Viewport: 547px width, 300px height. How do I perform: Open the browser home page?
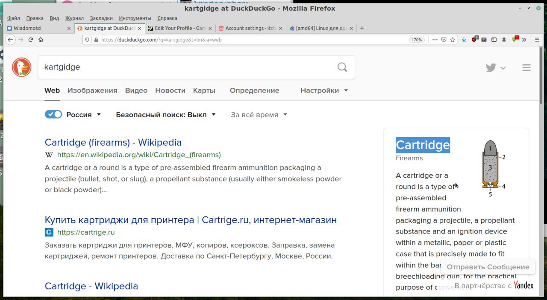point(41,40)
